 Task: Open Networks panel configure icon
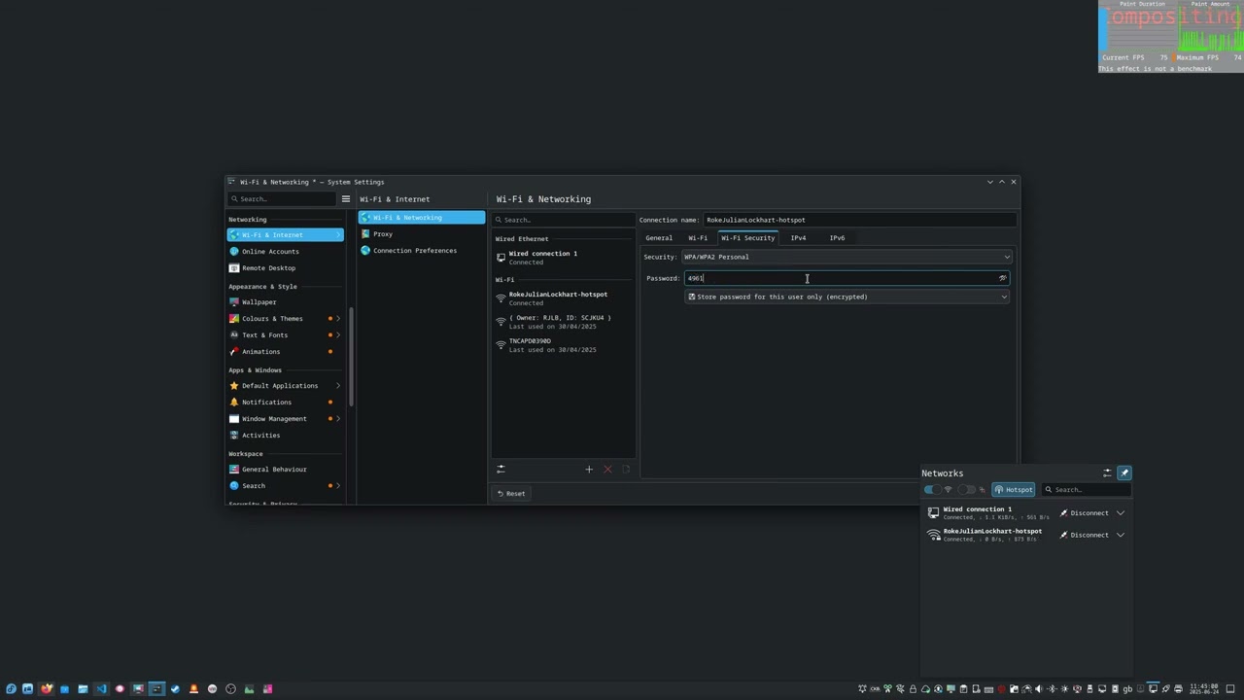[x=1107, y=473]
